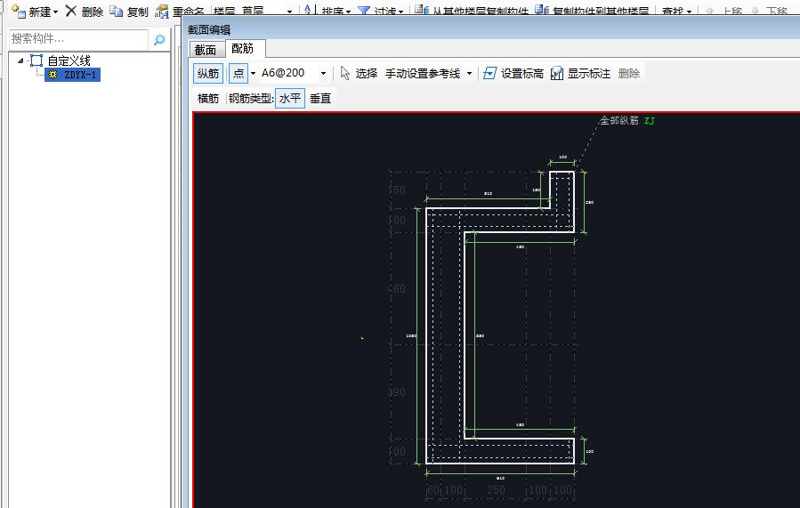Open the 查找 dropdown

(690, 12)
